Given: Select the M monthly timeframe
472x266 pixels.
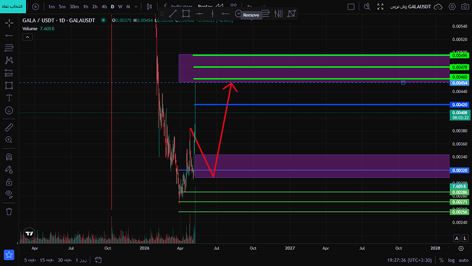Looking at the screenshot, I should (x=128, y=7).
